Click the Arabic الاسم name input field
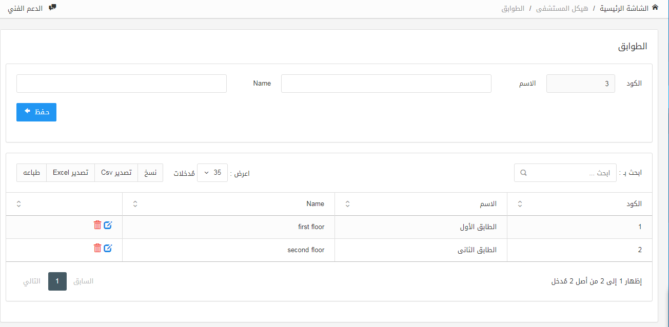The width and height of the screenshot is (669, 327). coord(386,84)
